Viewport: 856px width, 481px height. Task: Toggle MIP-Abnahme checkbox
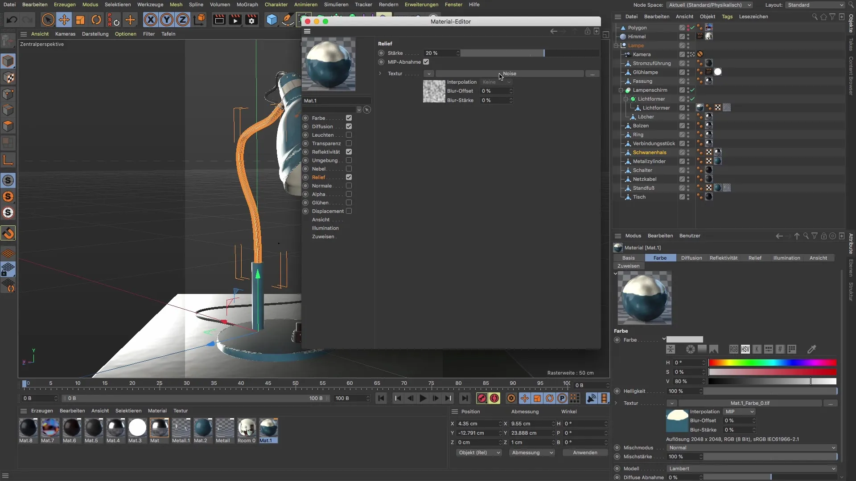tap(426, 62)
